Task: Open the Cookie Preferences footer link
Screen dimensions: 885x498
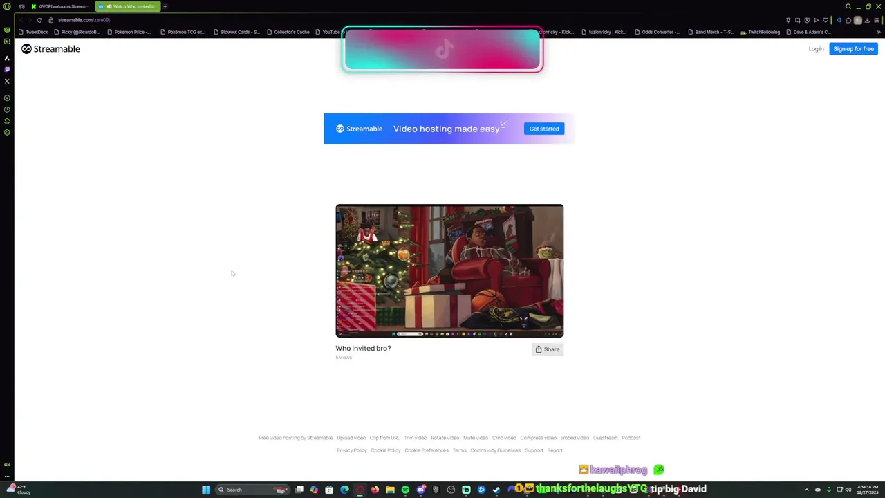Action: point(427,450)
